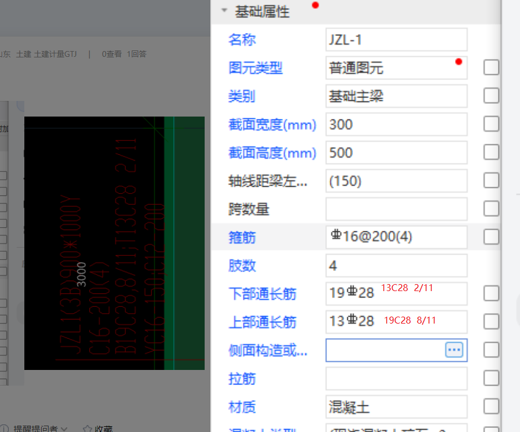Tick the checkbox for 侧面构造 row
The height and width of the screenshot is (432, 520).
[491, 350]
